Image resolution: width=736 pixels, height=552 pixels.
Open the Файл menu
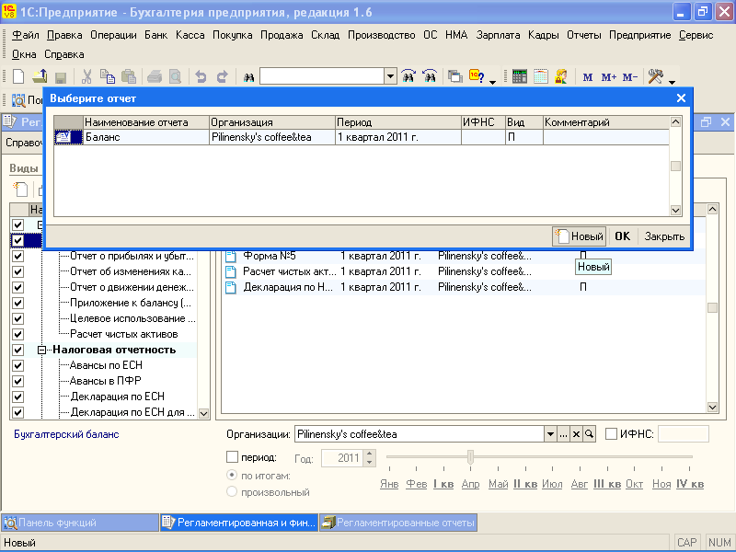[x=26, y=35]
